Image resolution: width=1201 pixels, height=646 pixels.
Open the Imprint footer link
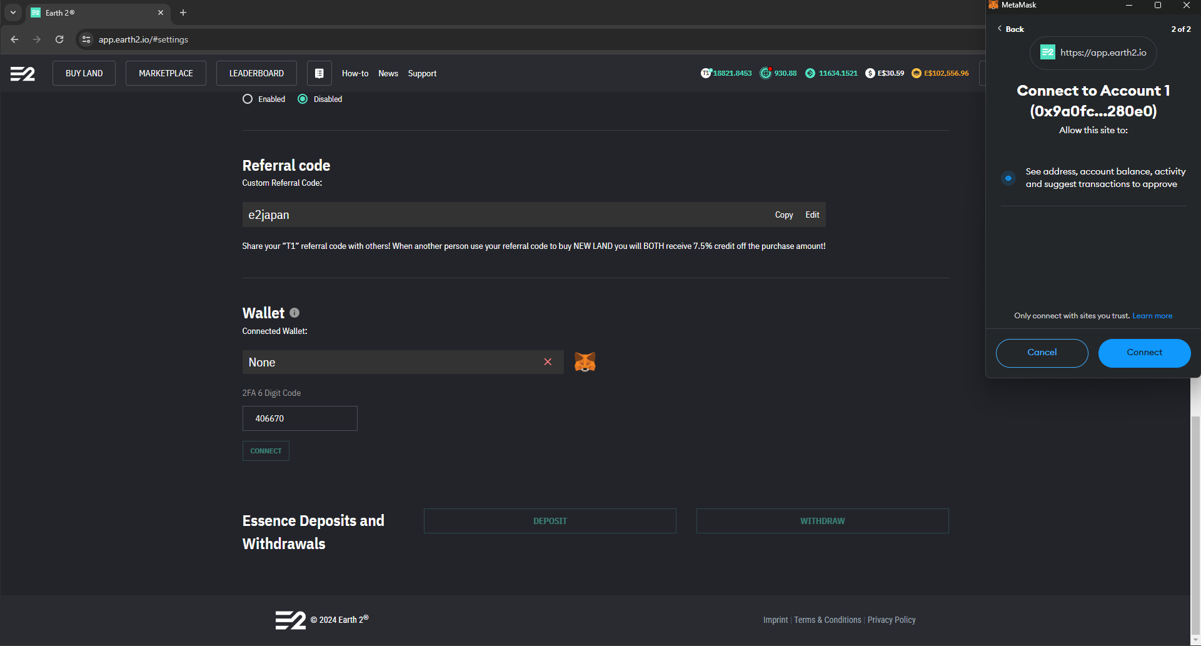coord(775,620)
